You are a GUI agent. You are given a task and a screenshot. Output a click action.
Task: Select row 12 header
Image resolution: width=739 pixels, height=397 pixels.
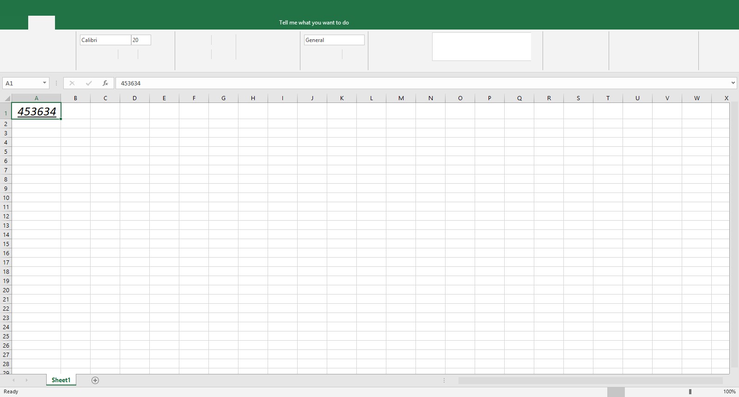tap(6, 216)
